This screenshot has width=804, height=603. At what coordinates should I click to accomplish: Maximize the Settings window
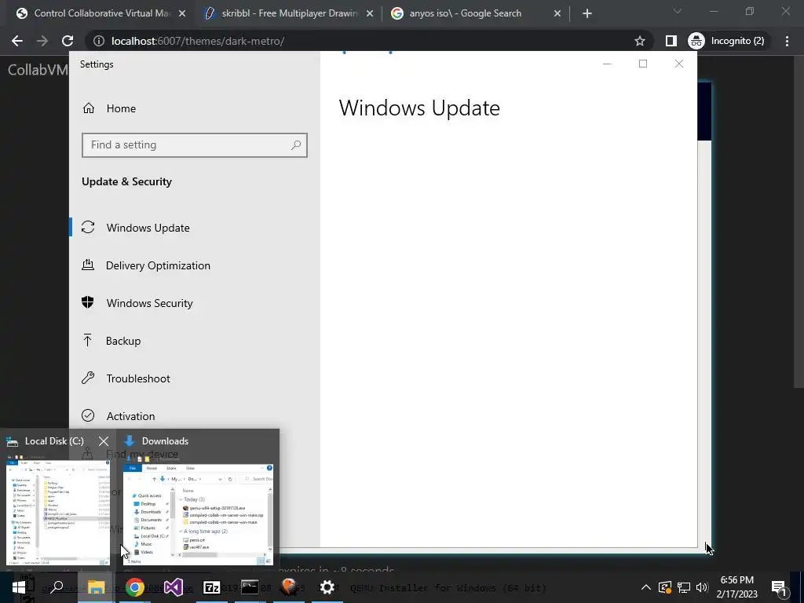click(643, 64)
